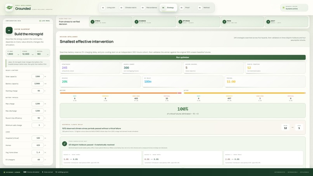
Task: Click the 100% critical futures eliminated banner
Action: pos(183,110)
